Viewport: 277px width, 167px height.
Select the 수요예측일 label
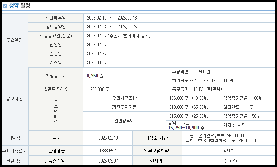[x=56, y=18]
